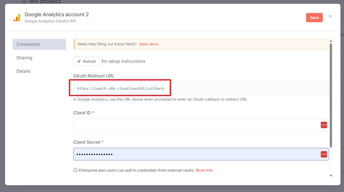Follow the More info link
Screen dimensions: 344x192
tap(204, 170)
